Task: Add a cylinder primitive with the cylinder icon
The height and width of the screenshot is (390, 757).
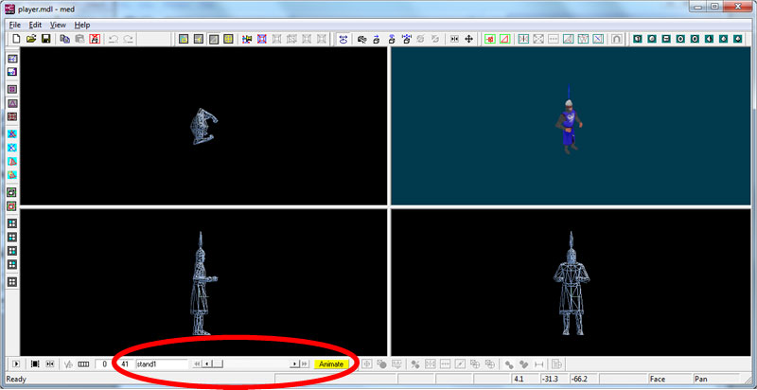Action: pos(666,39)
